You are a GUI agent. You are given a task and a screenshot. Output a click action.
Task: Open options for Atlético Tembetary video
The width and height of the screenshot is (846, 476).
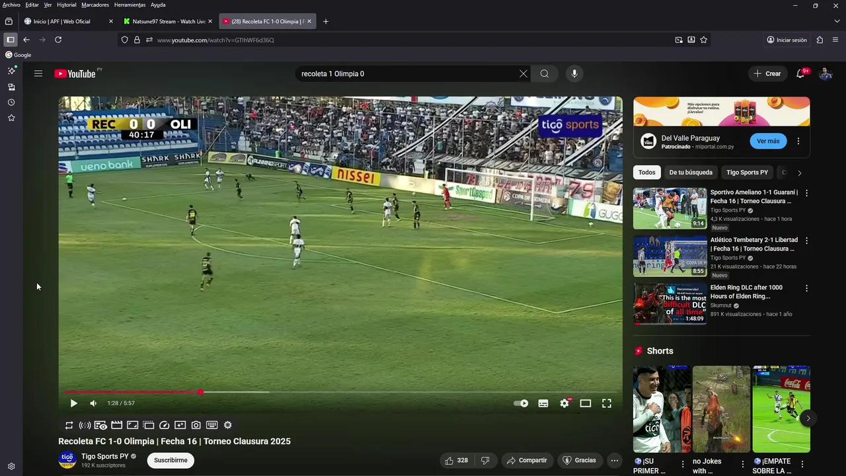[x=806, y=241]
